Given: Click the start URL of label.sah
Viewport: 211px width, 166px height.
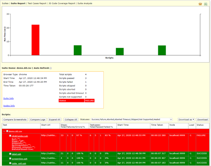Looking at the screenshot, I should (49, 153).
